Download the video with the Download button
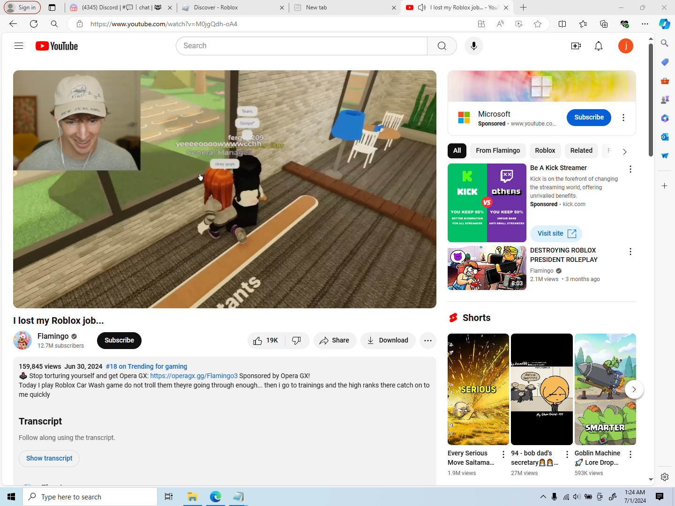This screenshot has height=506, width=675. point(388,341)
